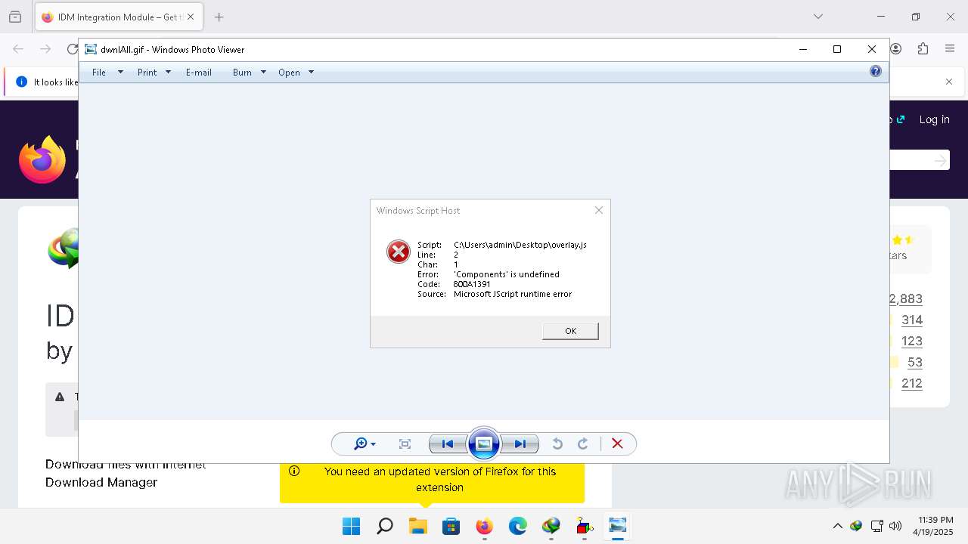Play the slide show
The image size is (968, 544).
point(484,444)
